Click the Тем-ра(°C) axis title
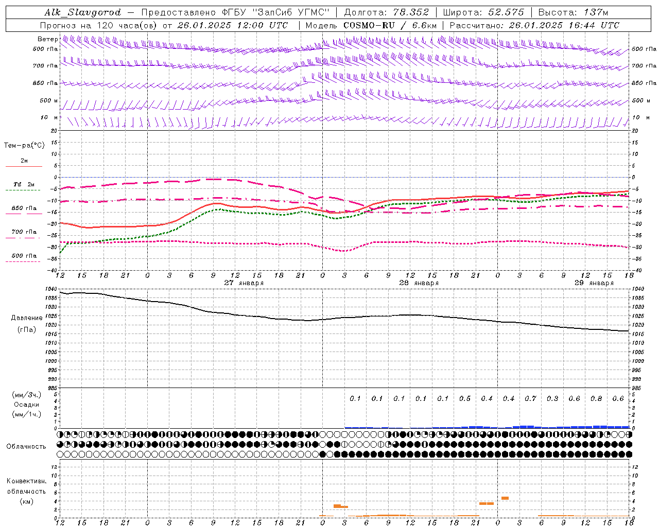Screen dimensions: 659x527 tap(24, 145)
